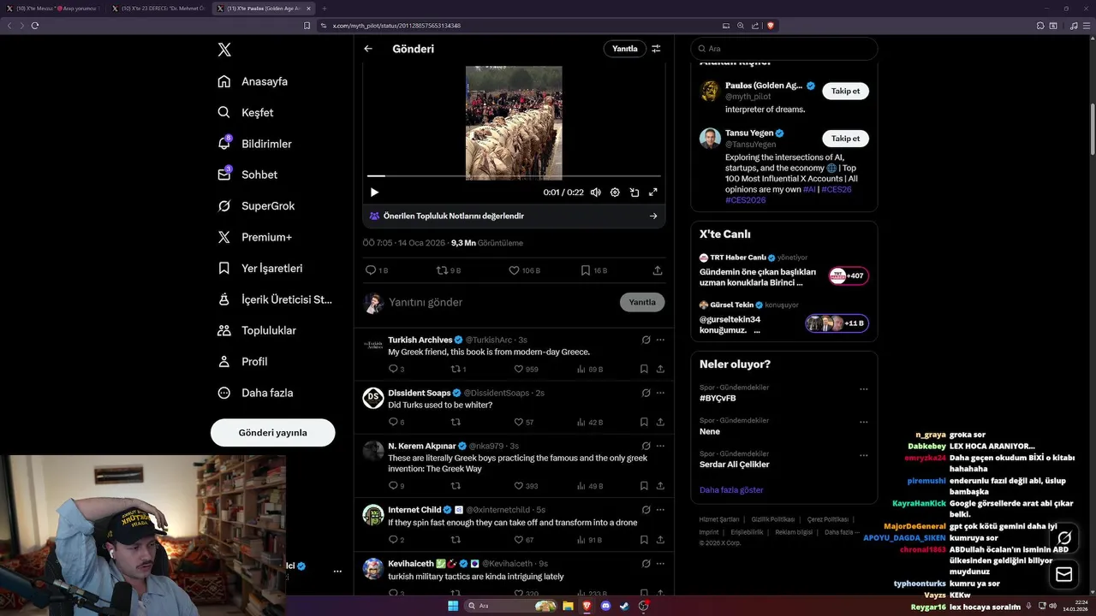Screen dimensions: 1096x616
Task: Open Turkish Archives profile name
Action: 420,340
